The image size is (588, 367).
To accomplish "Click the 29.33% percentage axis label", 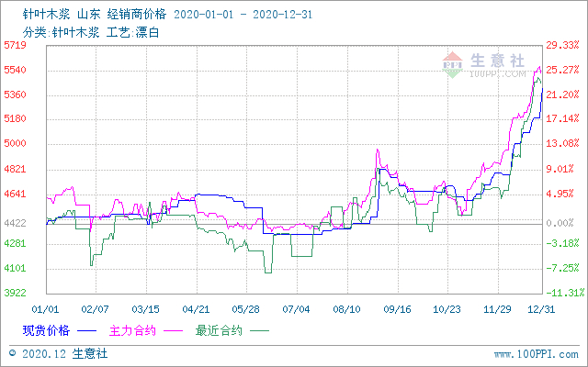I will point(562,45).
